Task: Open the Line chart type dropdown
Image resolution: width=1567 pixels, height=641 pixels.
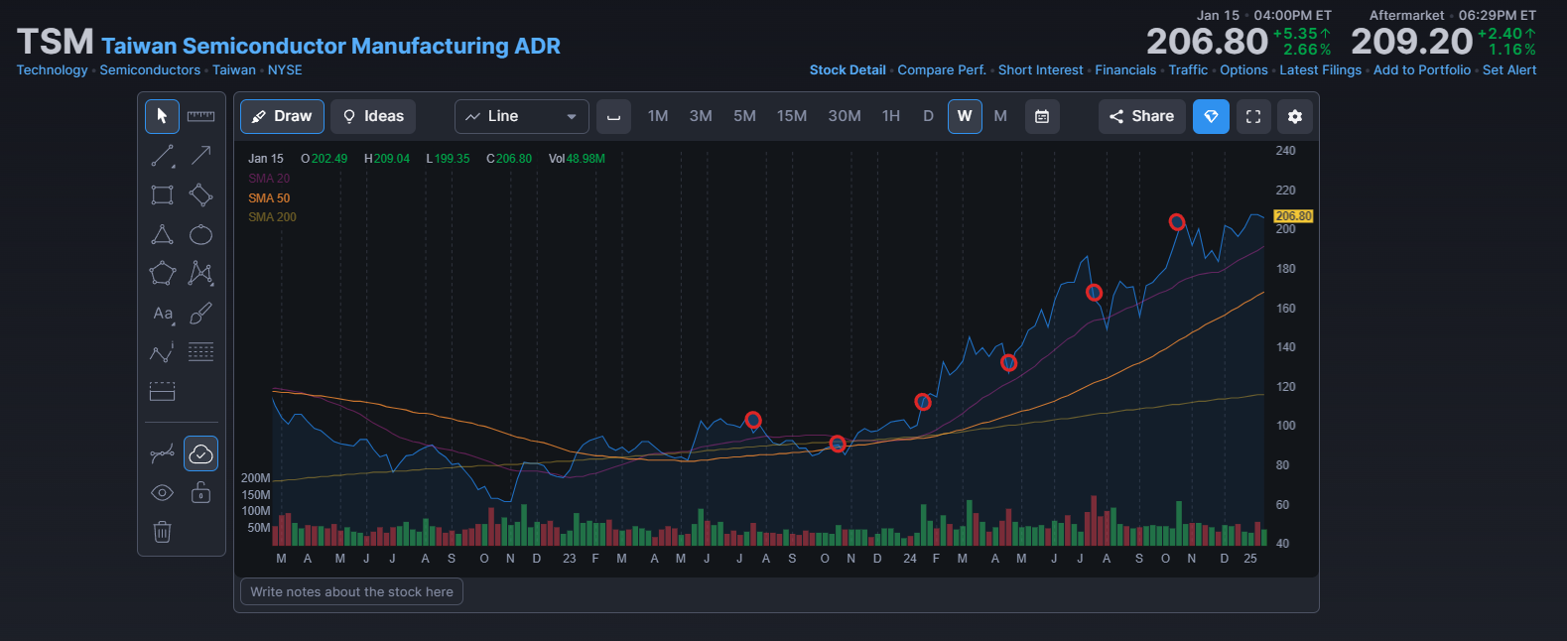Action: 522,116
